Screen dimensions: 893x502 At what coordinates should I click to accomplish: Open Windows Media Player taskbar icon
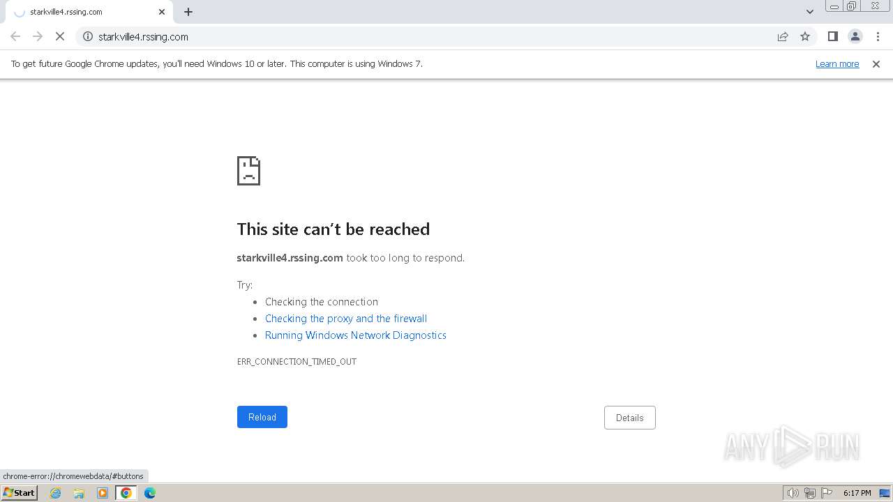coord(103,493)
